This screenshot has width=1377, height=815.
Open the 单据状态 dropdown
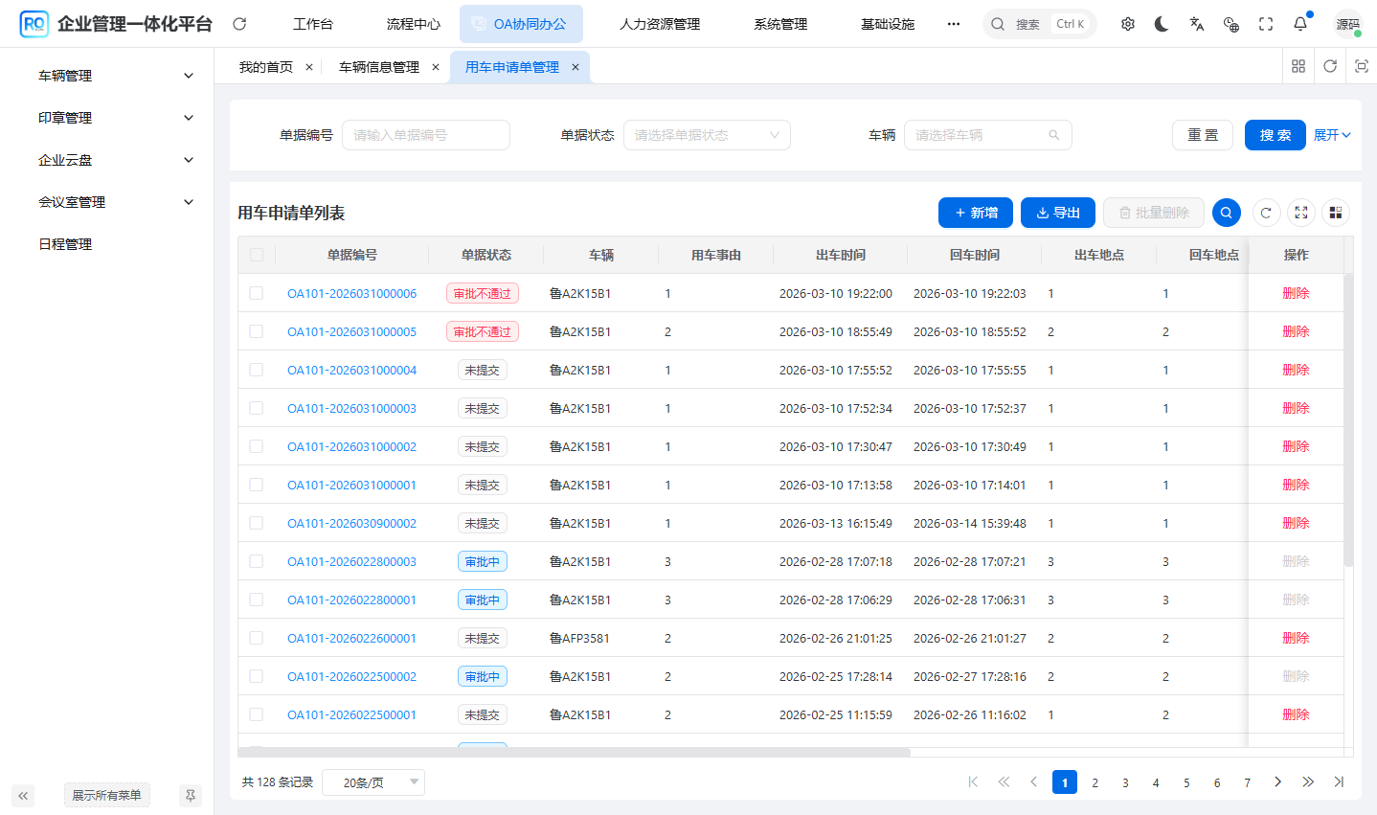click(x=707, y=135)
